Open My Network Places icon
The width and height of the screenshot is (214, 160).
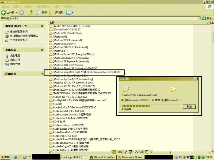[7, 64]
